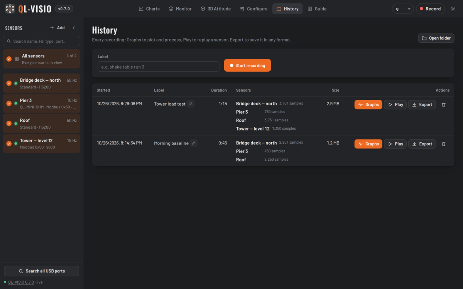Click the 8:14:34 PM start timestamp
The height and width of the screenshot is (289, 463).
pyautogui.click(x=119, y=143)
